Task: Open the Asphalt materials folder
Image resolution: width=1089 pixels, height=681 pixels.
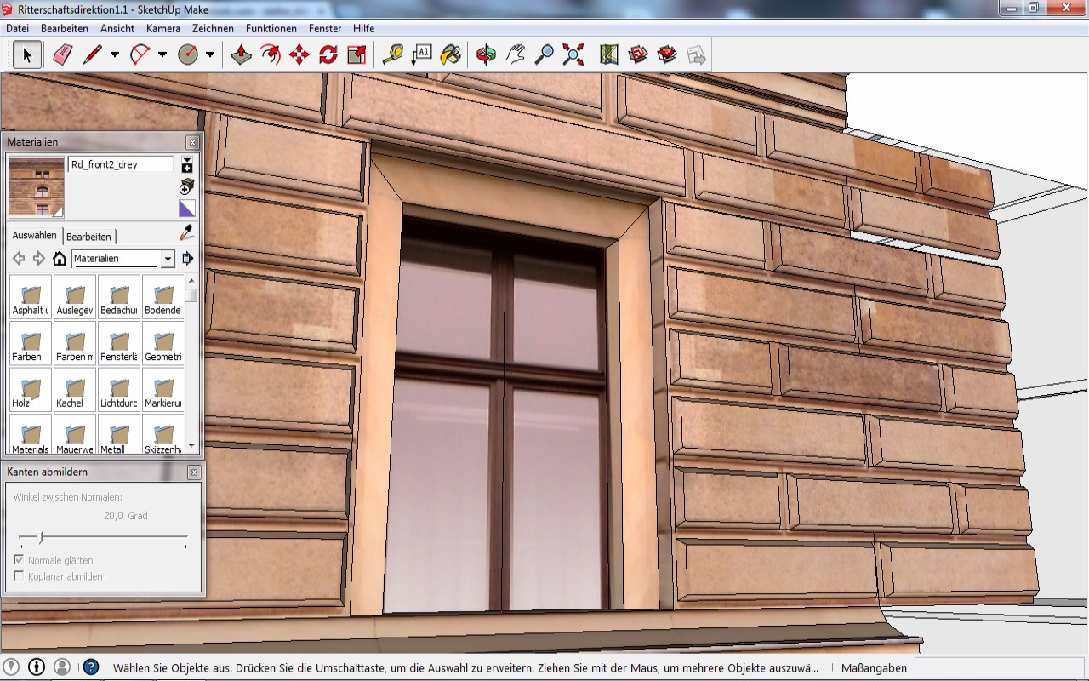Action: coord(31,297)
